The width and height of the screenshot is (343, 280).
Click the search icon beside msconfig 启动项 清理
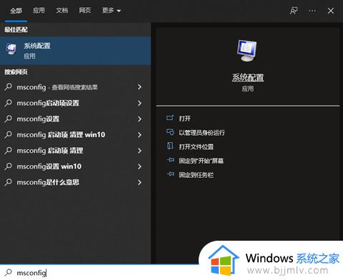tap(9, 151)
